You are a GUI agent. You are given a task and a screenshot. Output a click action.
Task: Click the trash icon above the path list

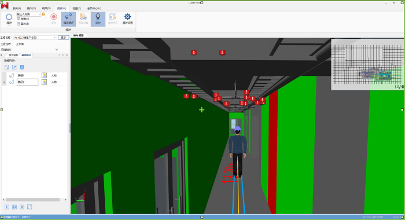click(22, 67)
